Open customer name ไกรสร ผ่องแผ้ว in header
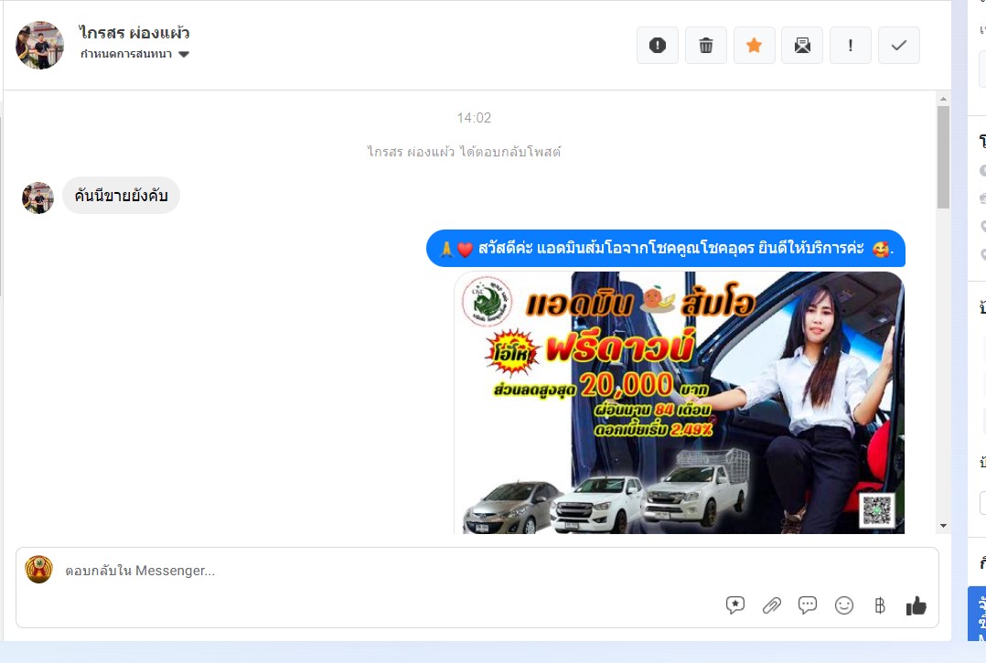This screenshot has width=986, height=663. pos(134,33)
